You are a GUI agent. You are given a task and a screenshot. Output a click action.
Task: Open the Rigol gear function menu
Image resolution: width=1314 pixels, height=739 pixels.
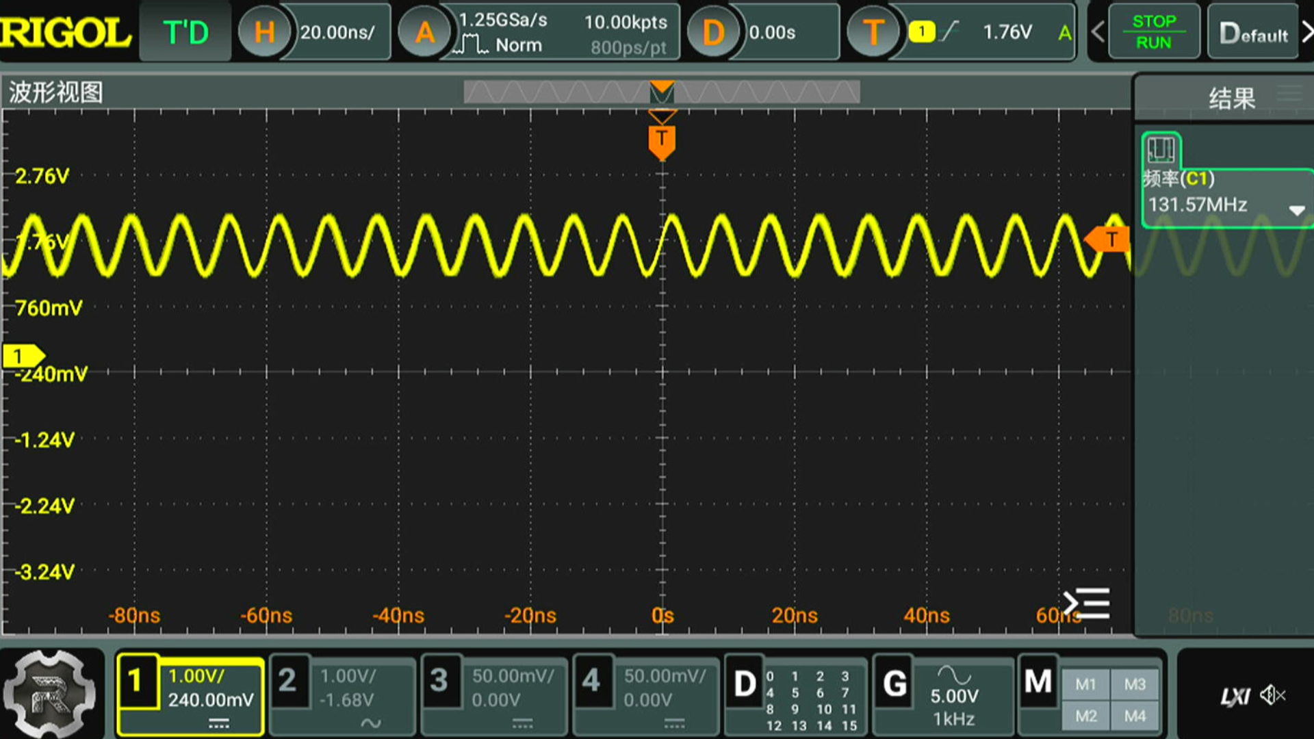pyautogui.click(x=49, y=694)
